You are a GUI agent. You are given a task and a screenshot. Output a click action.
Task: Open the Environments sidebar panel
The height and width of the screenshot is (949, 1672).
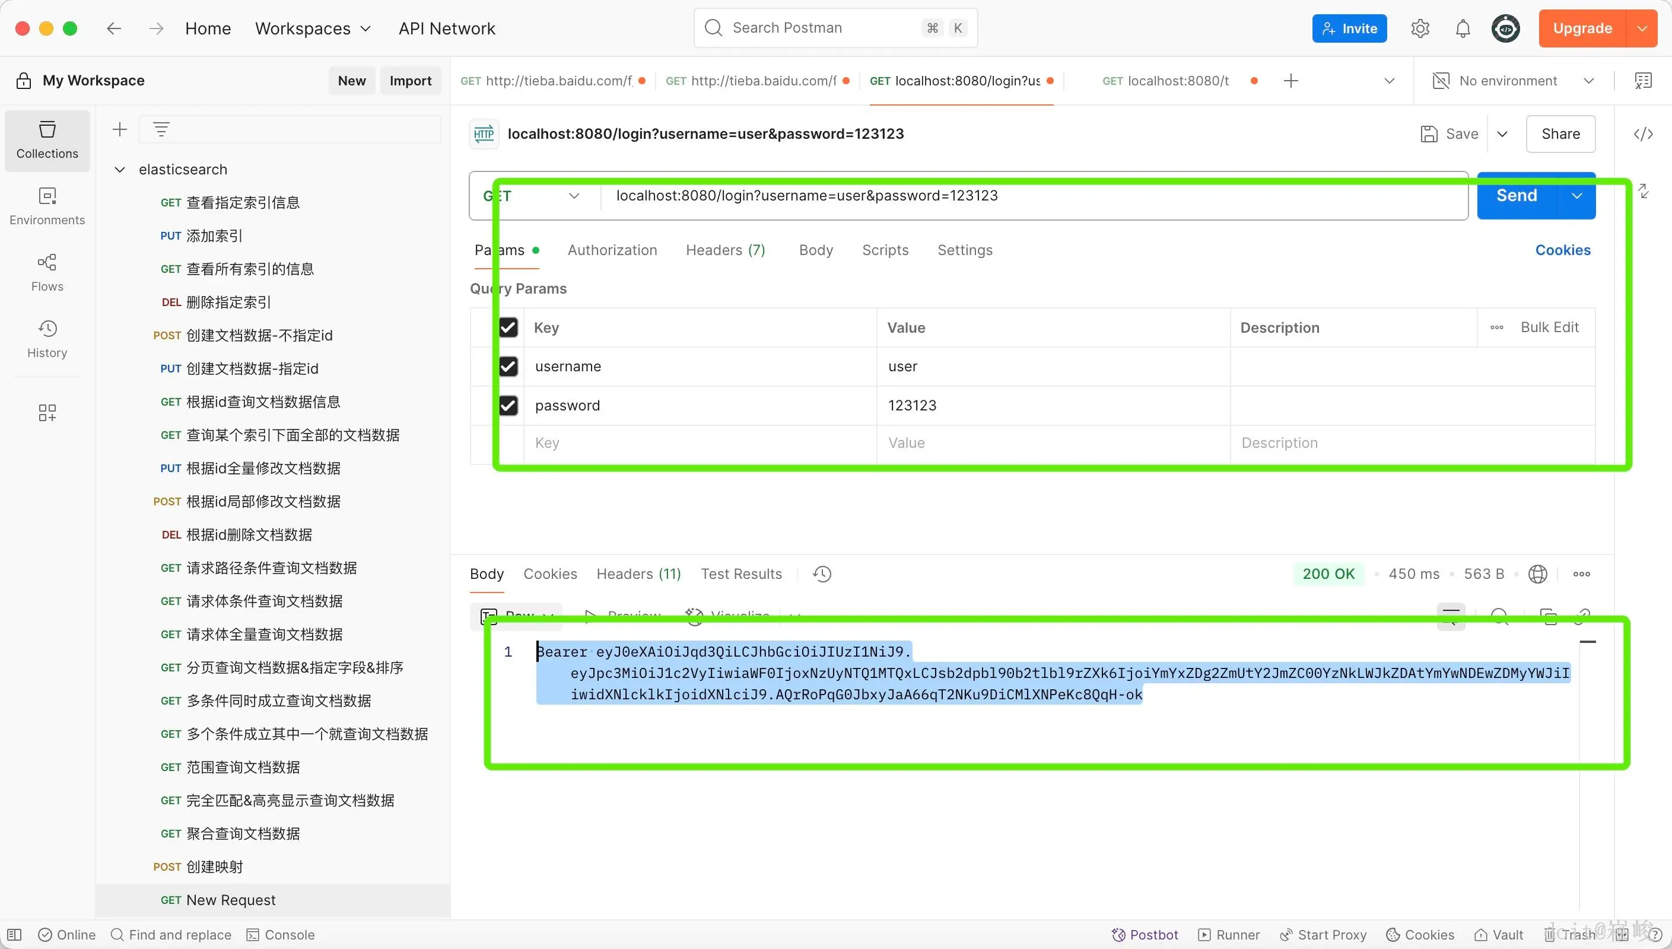(x=47, y=206)
